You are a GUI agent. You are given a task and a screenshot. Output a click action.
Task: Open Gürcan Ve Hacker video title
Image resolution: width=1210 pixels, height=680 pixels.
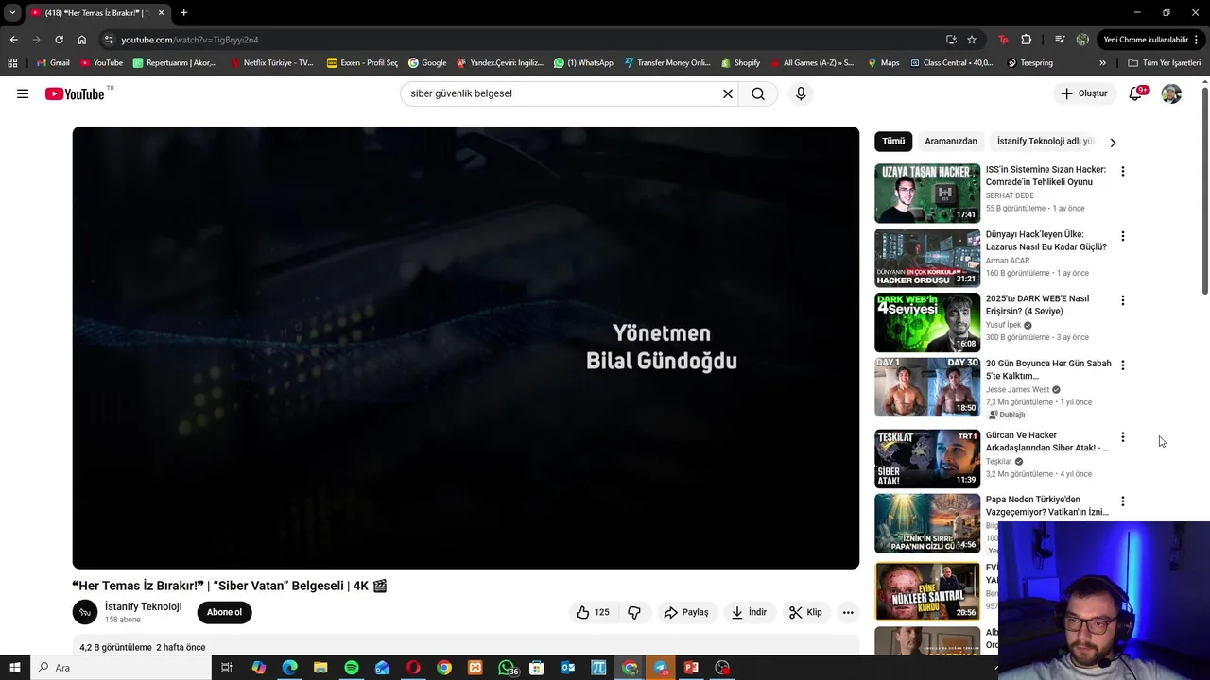coord(1047,441)
